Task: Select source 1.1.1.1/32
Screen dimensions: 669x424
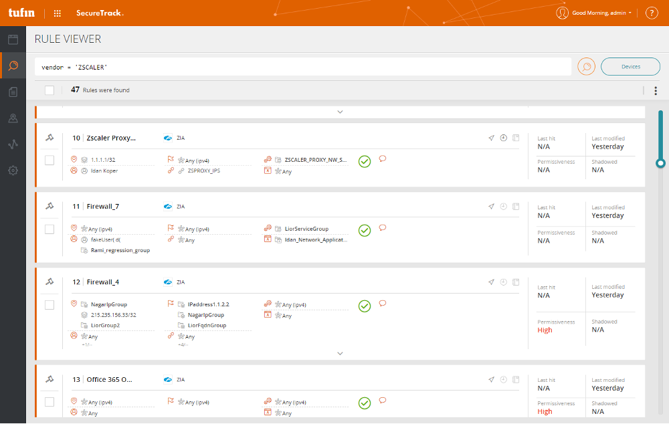Action: point(103,160)
